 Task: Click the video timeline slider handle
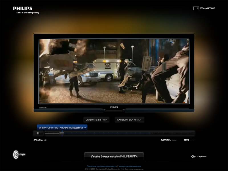[61, 133]
